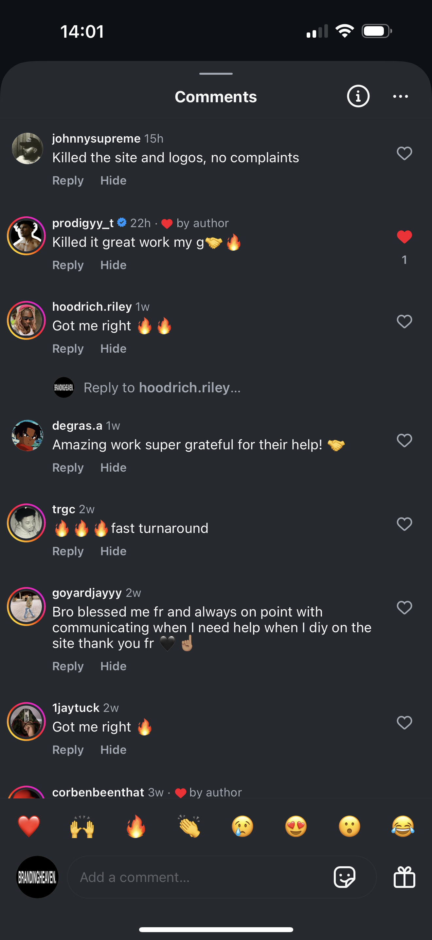Insert the fire emoji quick reaction
Image resolution: width=432 pixels, height=940 pixels.
coord(135,827)
